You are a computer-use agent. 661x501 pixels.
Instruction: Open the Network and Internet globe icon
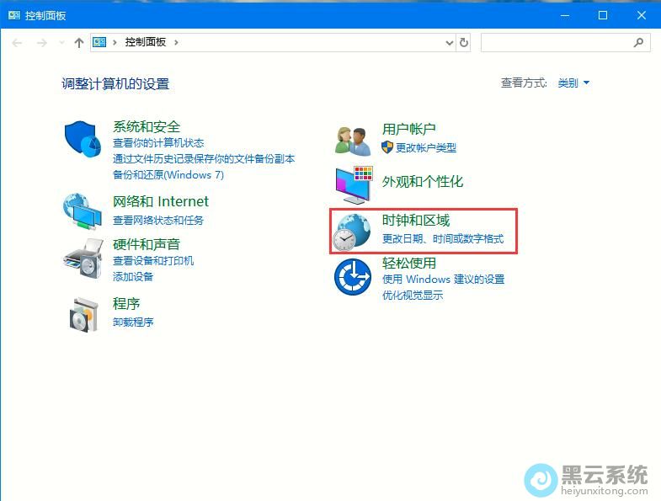click(x=83, y=211)
